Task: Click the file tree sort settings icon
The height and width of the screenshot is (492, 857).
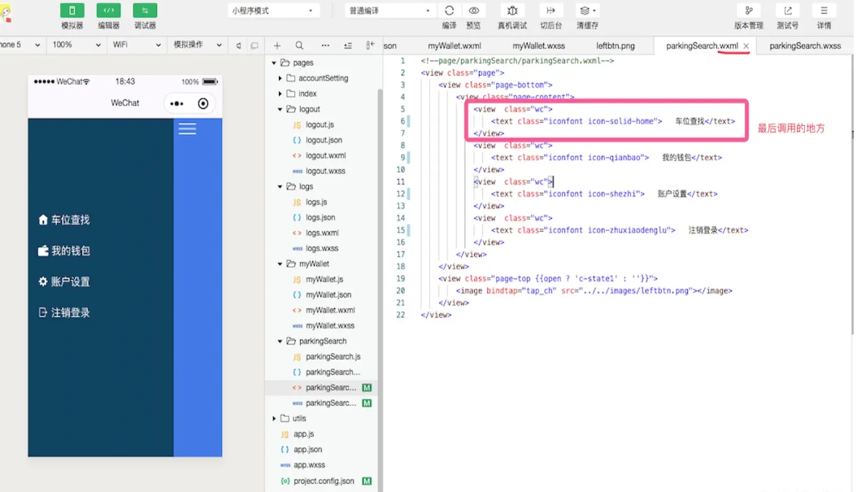Action: [x=348, y=46]
